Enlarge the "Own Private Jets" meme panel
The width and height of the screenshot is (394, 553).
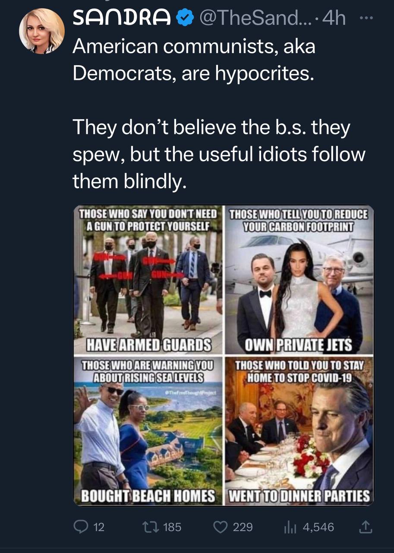coord(299,280)
